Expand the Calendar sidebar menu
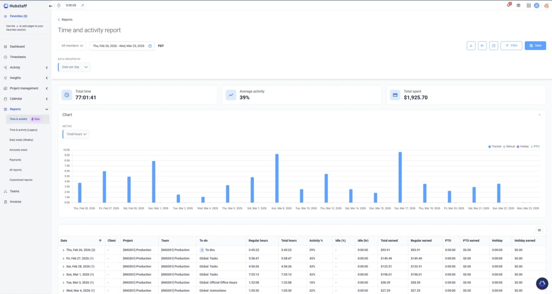552x294 pixels. [x=46, y=99]
